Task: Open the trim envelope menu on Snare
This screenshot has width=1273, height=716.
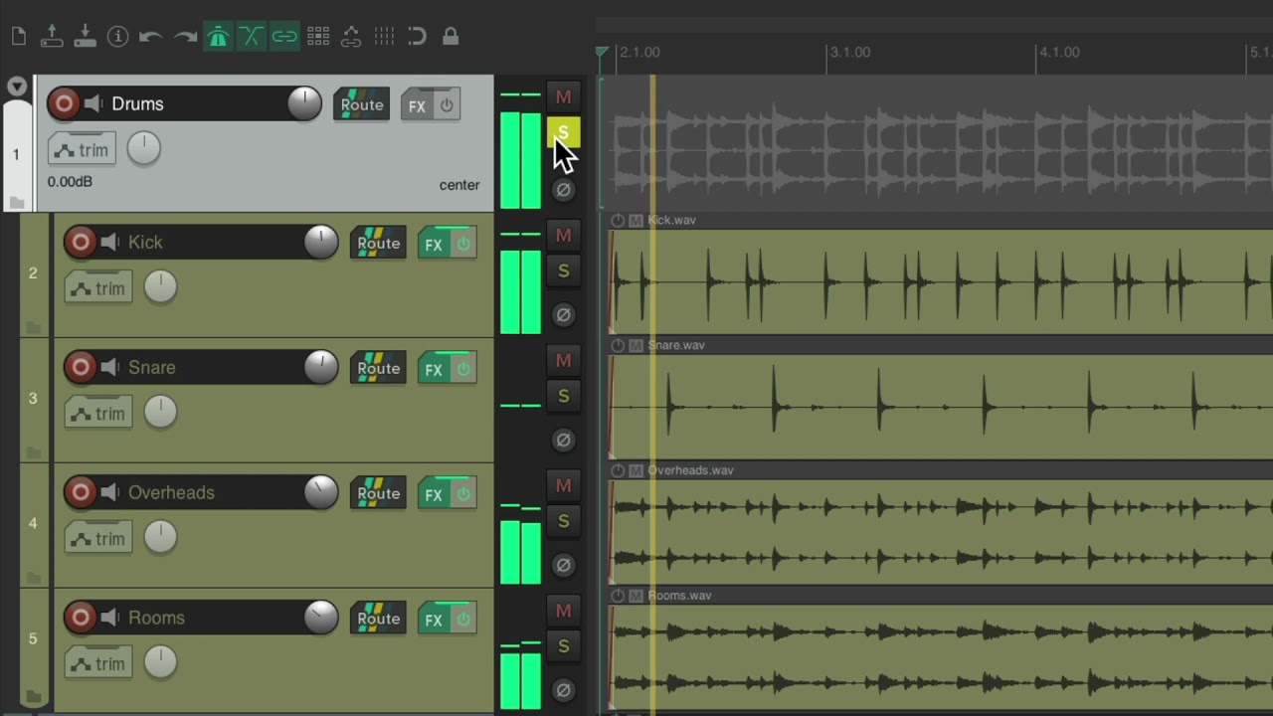Action: pyautogui.click(x=98, y=414)
